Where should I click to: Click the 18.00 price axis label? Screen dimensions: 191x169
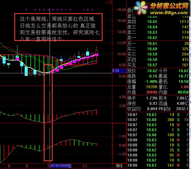tap(121, 10)
